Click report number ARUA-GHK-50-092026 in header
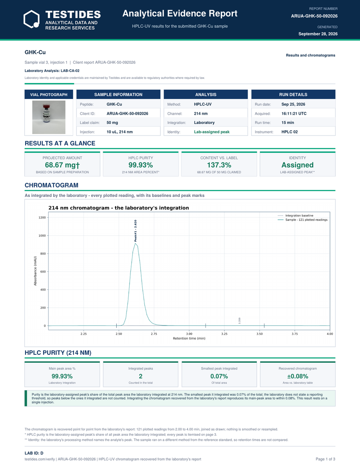 click(x=314, y=16)
